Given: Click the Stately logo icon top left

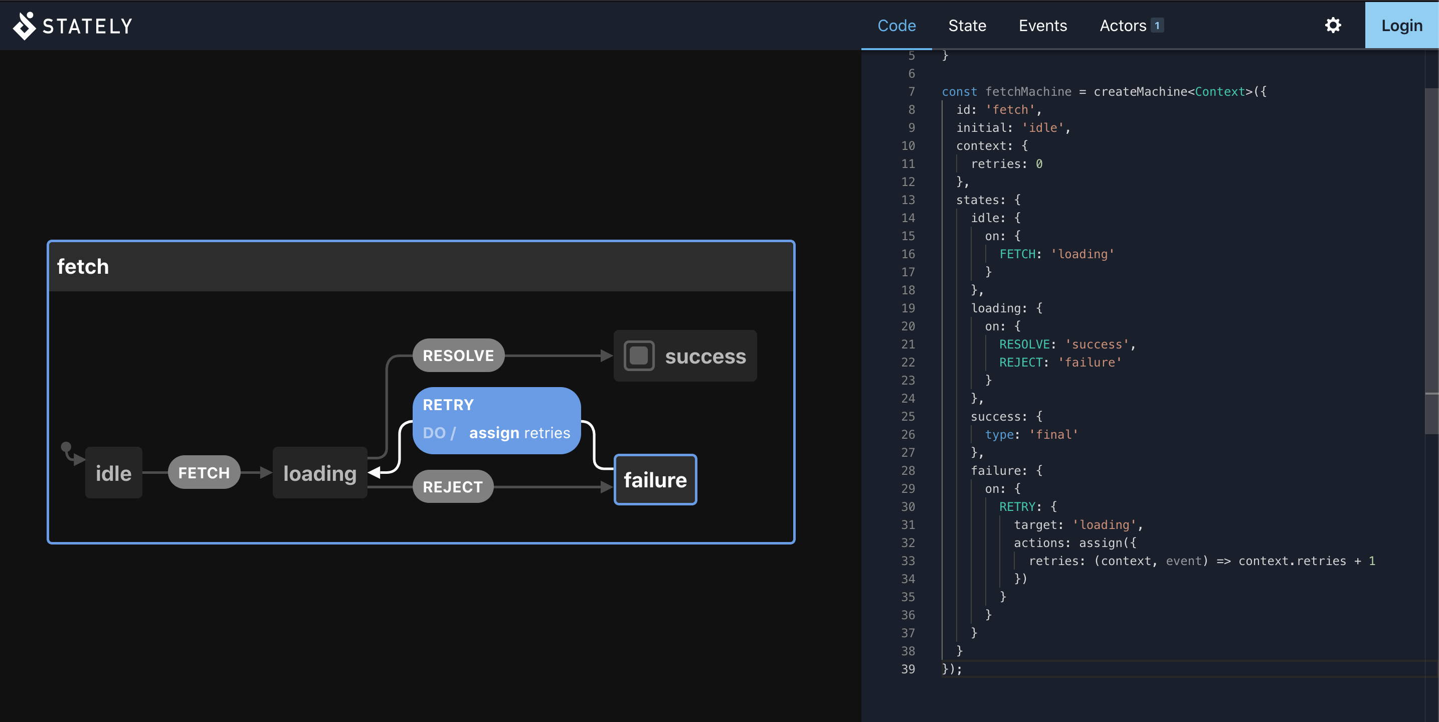Looking at the screenshot, I should pyautogui.click(x=24, y=25).
